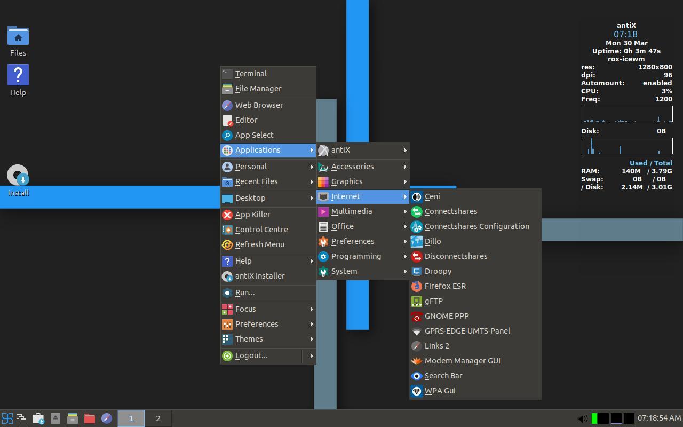Expand the System submenu
The image size is (683, 427).
tap(363, 271)
